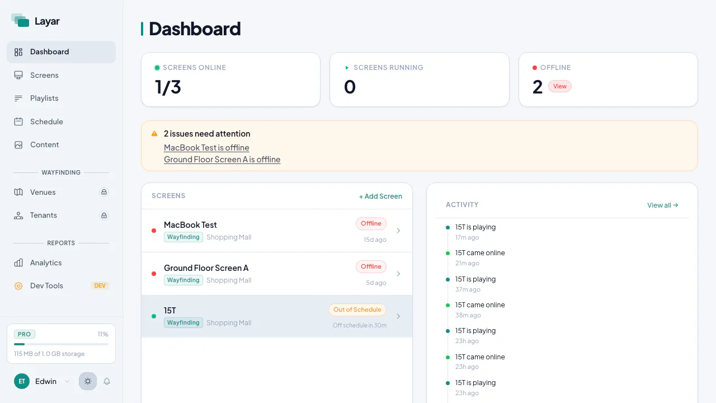Click the Screens monitor icon
The width and height of the screenshot is (716, 403).
click(18, 75)
